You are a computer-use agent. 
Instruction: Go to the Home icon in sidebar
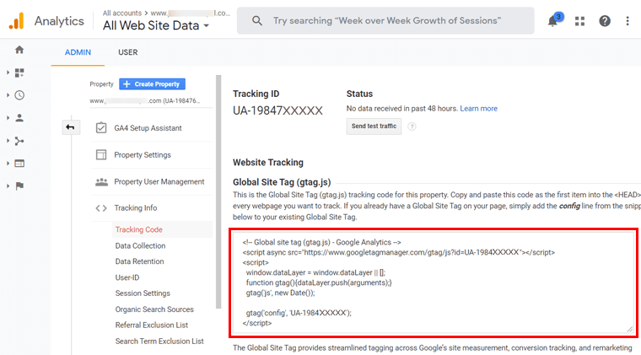coord(19,50)
